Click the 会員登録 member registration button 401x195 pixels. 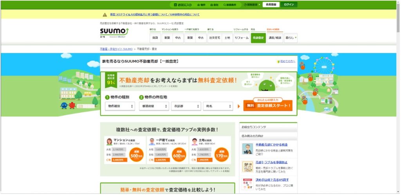click(x=271, y=5)
